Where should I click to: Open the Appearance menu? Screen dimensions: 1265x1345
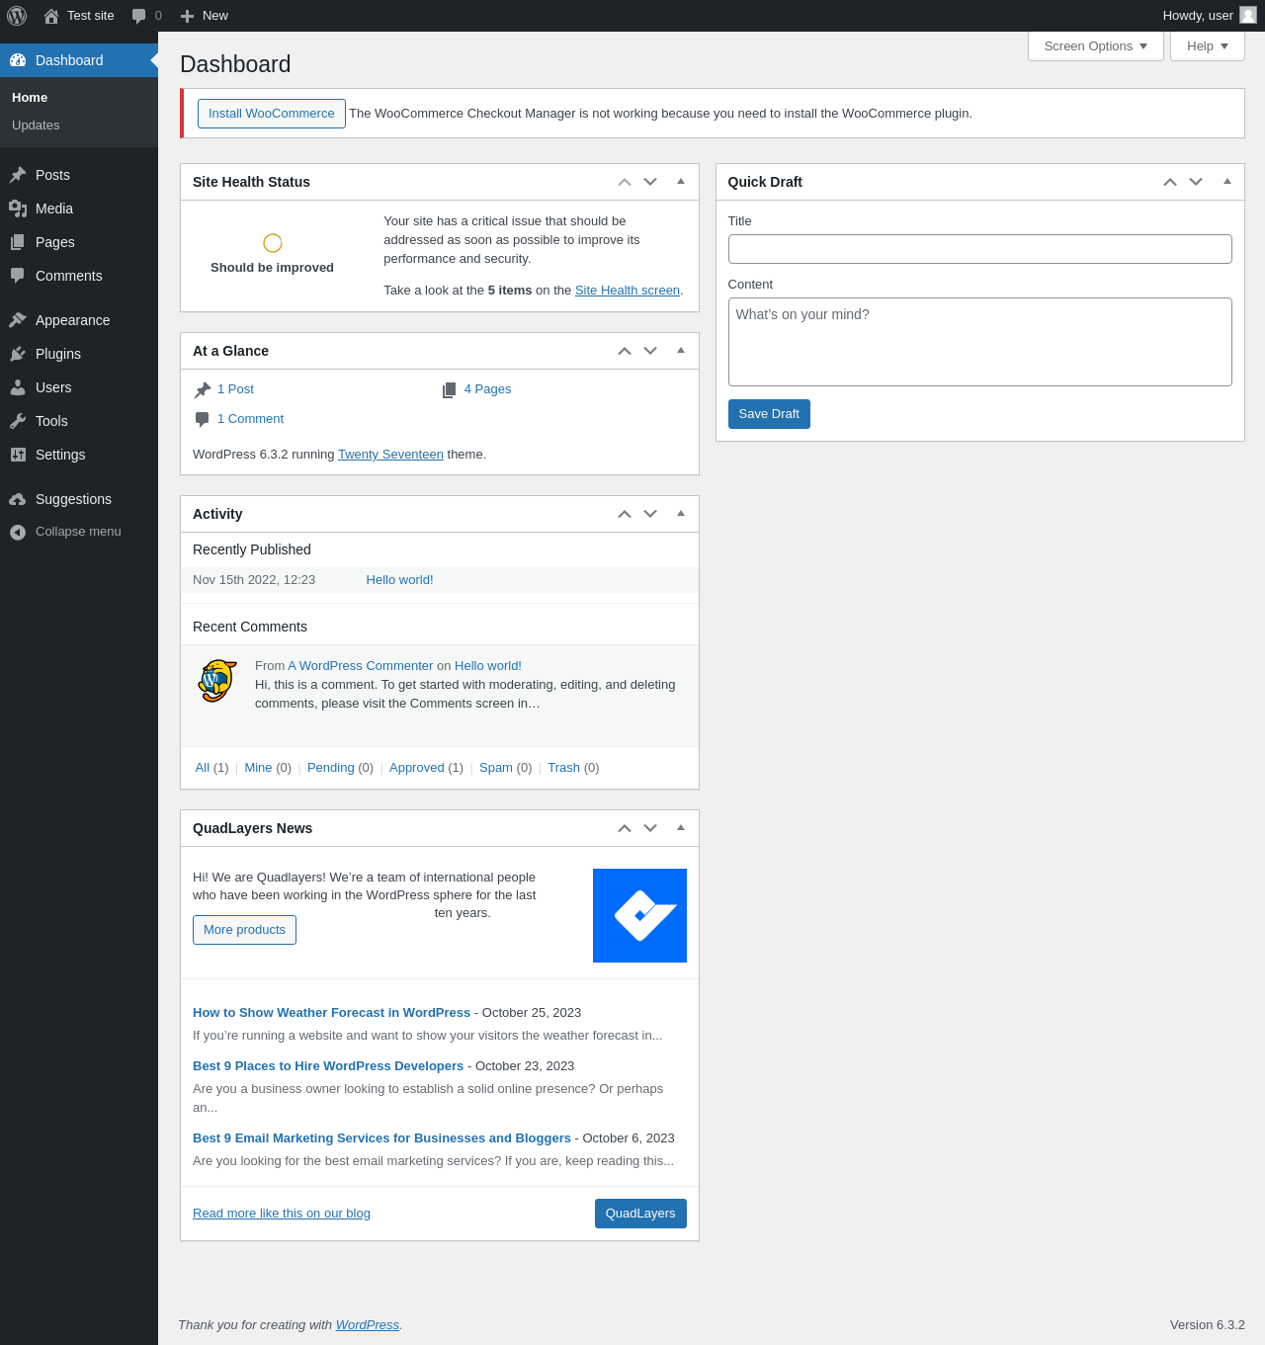point(72,320)
